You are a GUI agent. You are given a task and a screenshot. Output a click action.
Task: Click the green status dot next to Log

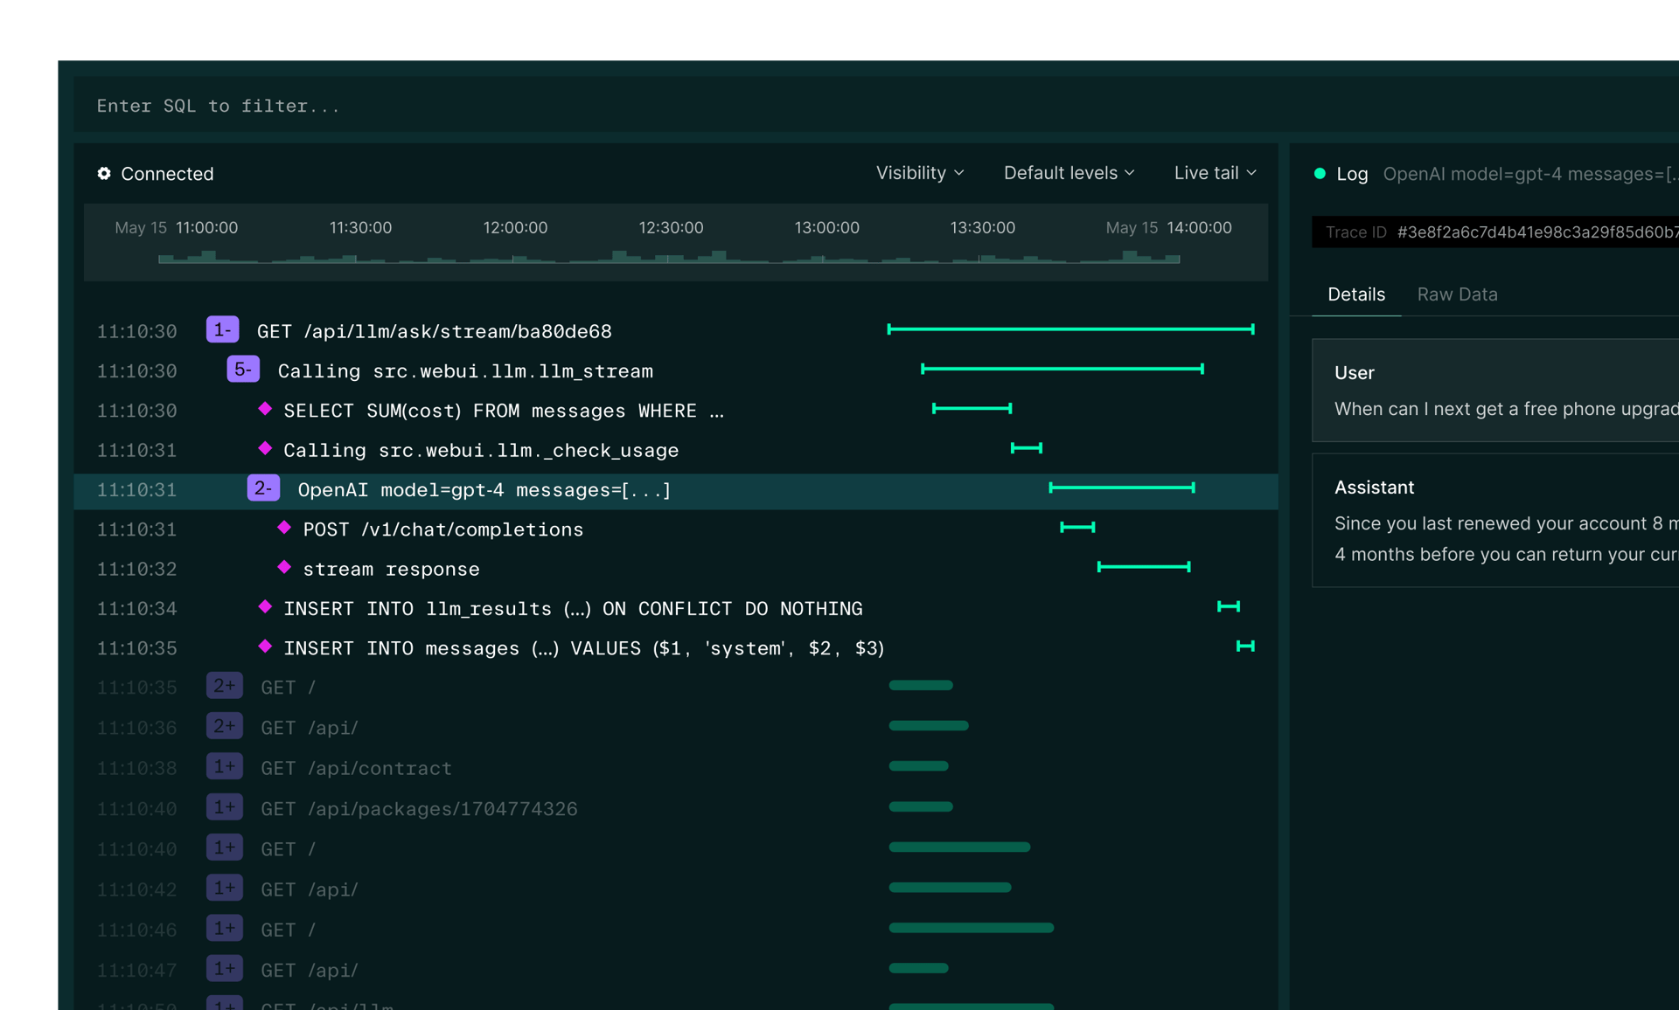pyautogui.click(x=1320, y=174)
